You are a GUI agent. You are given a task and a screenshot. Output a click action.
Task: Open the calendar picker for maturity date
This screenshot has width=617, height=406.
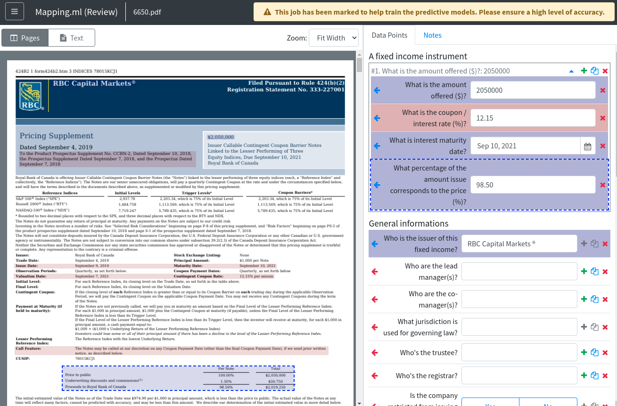[588, 146]
